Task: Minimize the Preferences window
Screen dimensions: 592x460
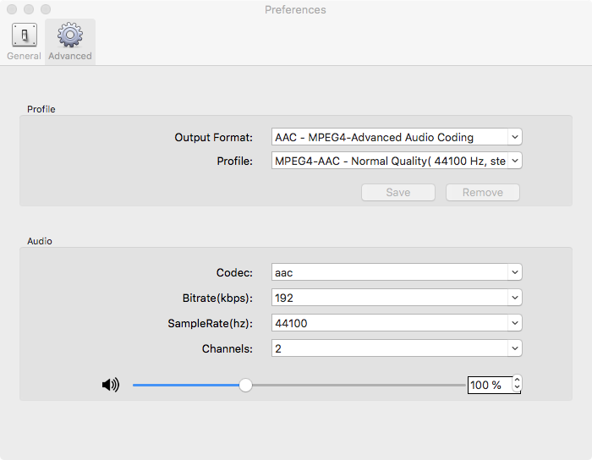Action: point(29,9)
